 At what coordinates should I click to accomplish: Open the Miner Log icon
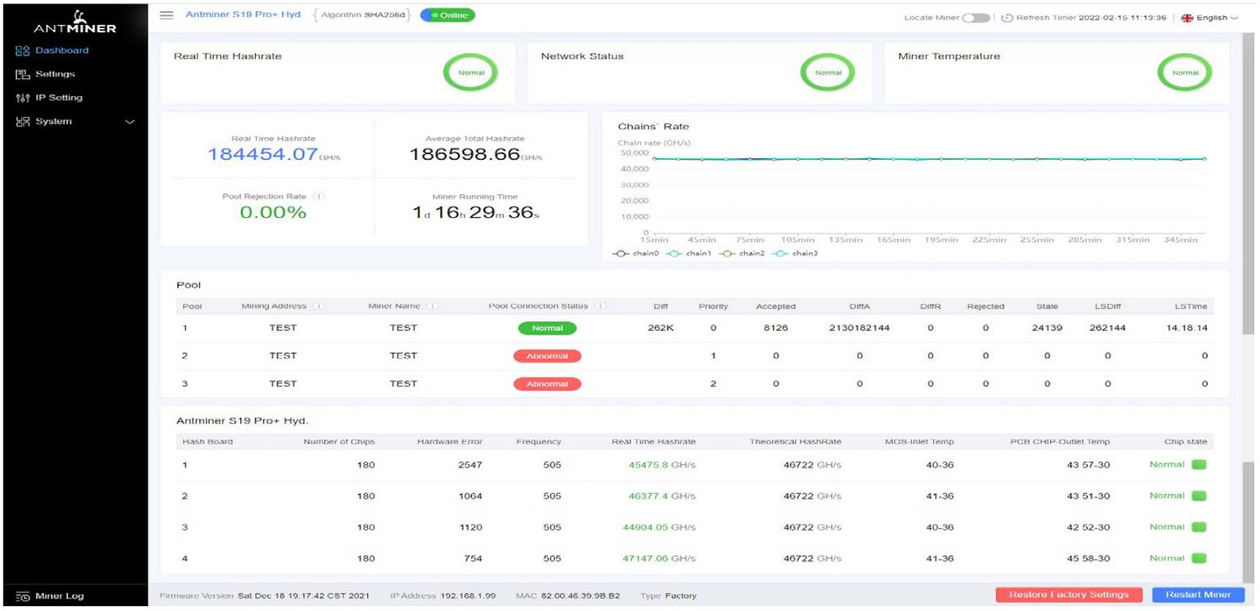(23, 595)
